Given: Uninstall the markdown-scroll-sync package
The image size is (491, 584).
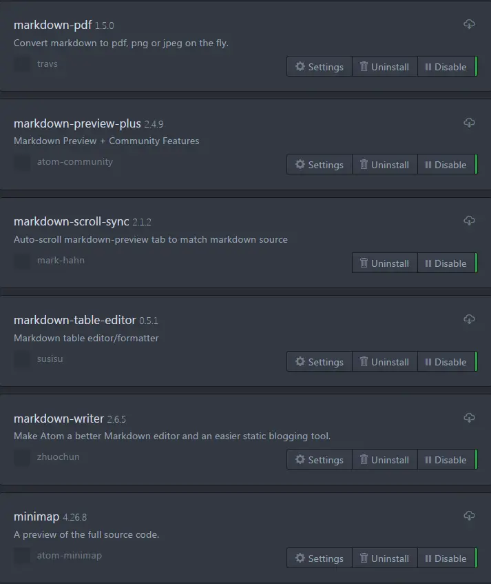Looking at the screenshot, I should [x=385, y=263].
